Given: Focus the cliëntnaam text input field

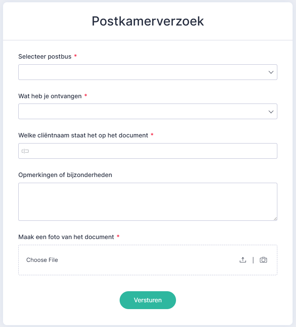Looking at the screenshot, I should click(x=148, y=151).
